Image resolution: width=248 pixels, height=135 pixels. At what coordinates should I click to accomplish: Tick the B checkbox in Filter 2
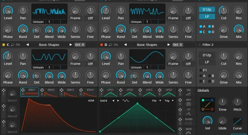(210, 76)
